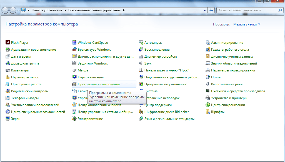The height and width of the screenshot is (162, 285).
Task: Expand the address bar history dropdown
Action: pyautogui.click(x=205, y=10)
